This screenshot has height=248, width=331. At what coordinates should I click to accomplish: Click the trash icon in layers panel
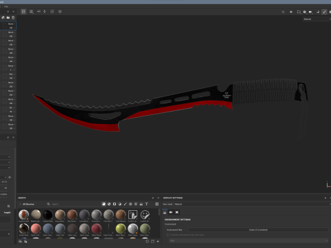click(13, 17)
